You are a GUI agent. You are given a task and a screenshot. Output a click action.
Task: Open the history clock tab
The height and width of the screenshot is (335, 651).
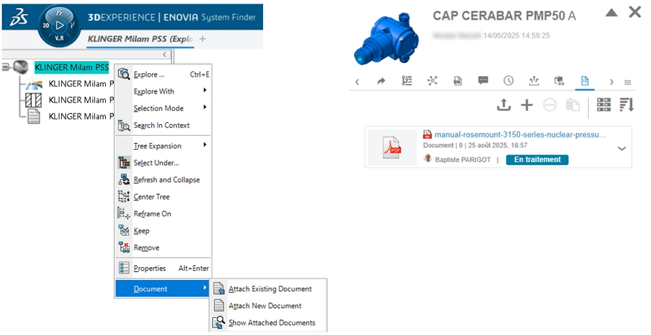pyautogui.click(x=508, y=81)
